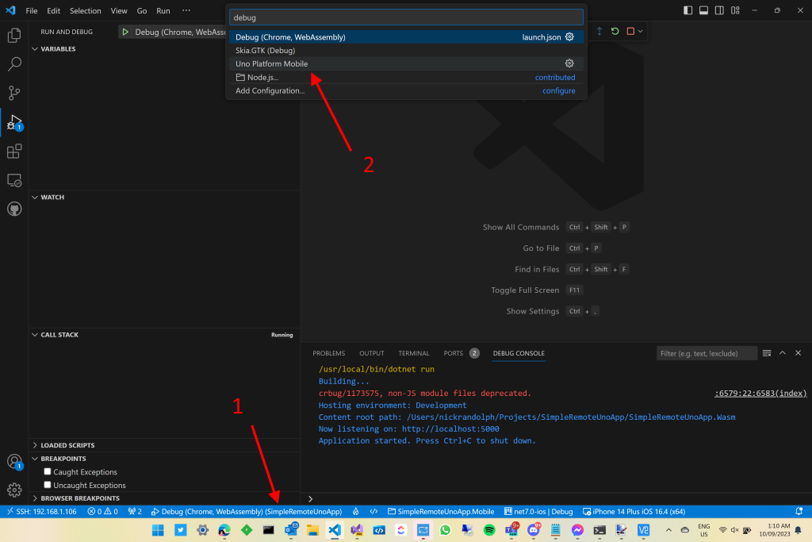Open the Run and Debug activity bar icon
This screenshot has width=812, height=542.
[14, 121]
